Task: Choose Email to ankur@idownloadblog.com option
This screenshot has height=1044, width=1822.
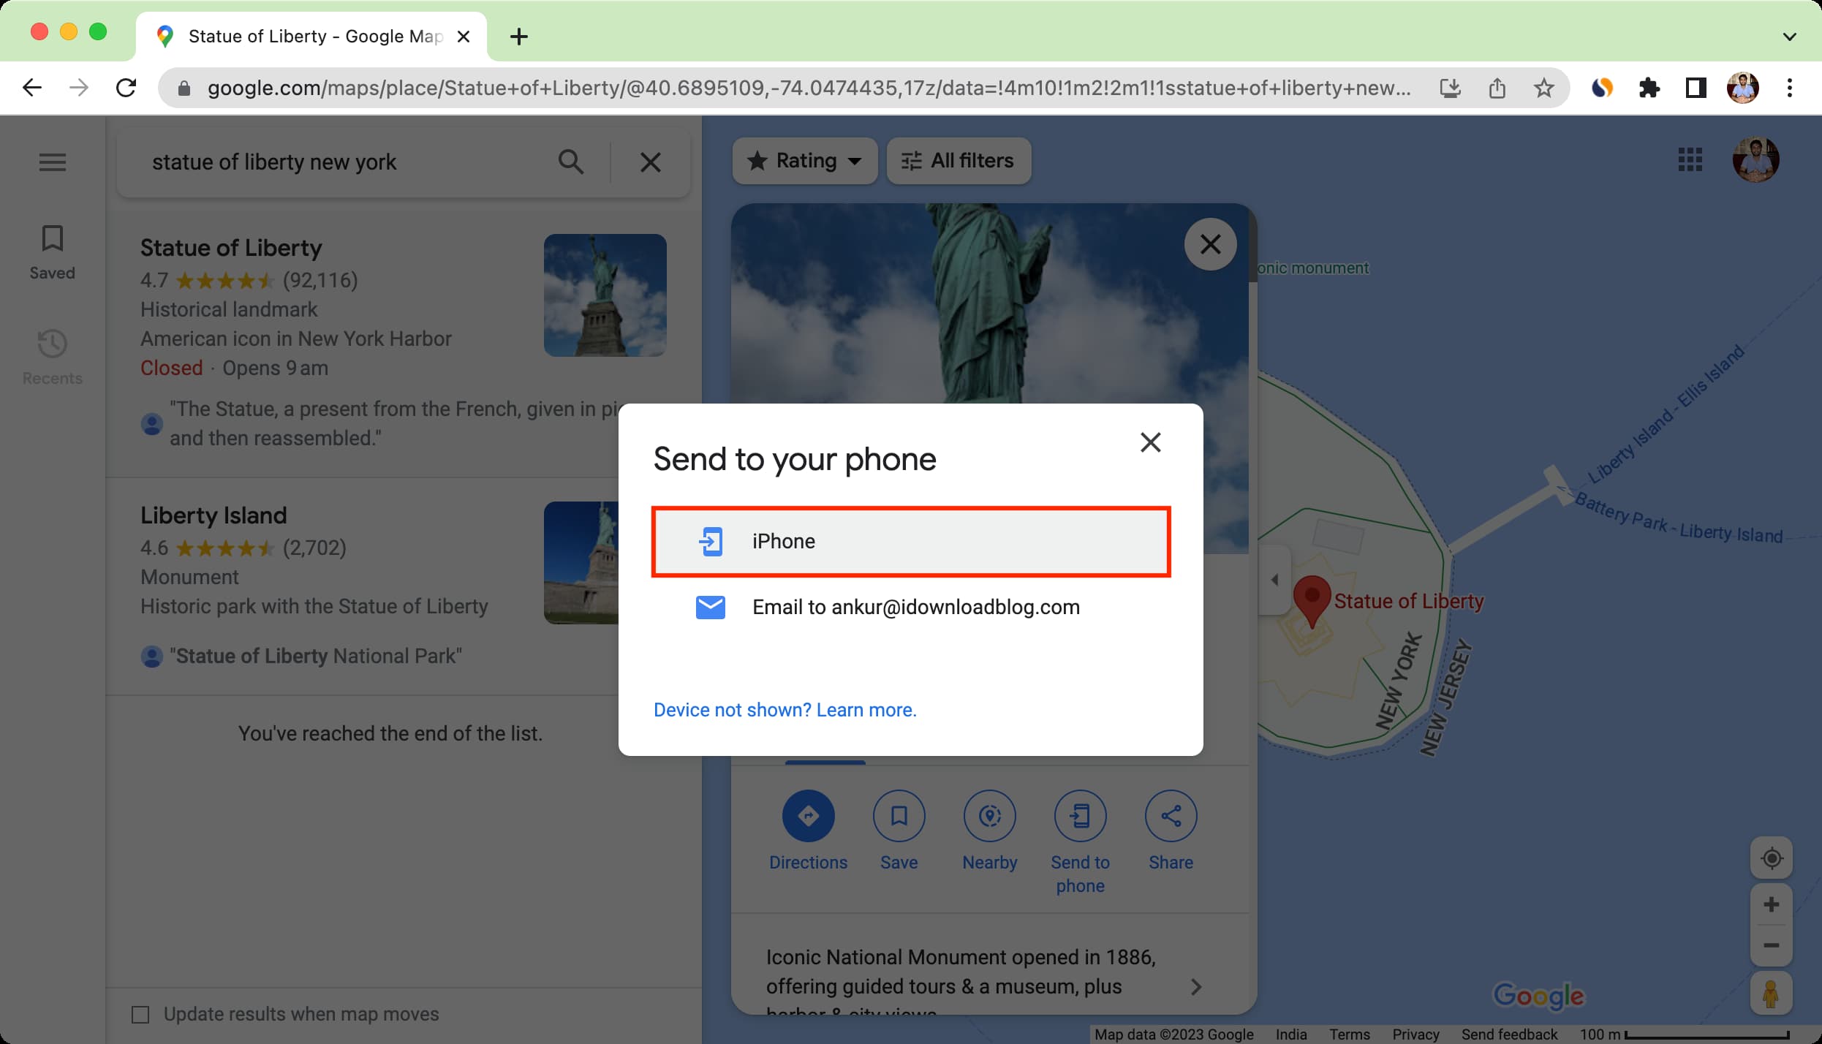Action: tap(910, 608)
